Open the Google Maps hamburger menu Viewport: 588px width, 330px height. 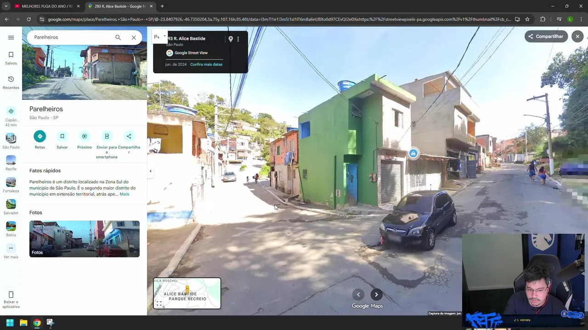click(x=11, y=38)
